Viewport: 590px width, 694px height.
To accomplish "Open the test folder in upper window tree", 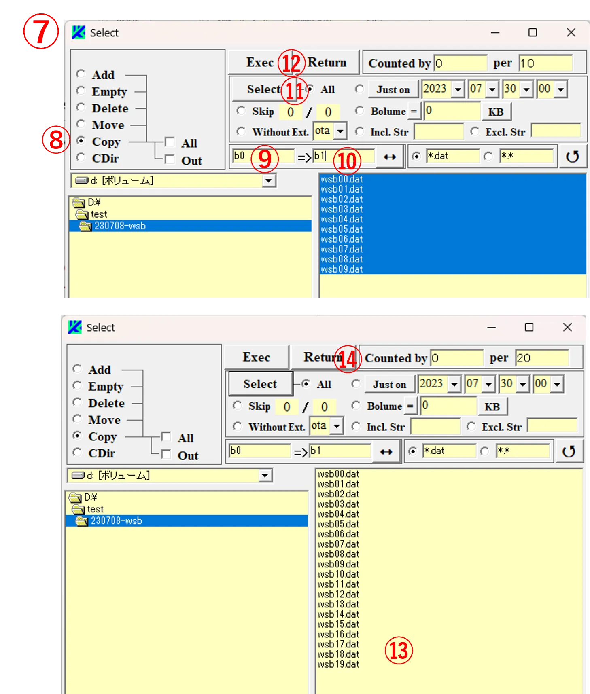I will (91, 214).
